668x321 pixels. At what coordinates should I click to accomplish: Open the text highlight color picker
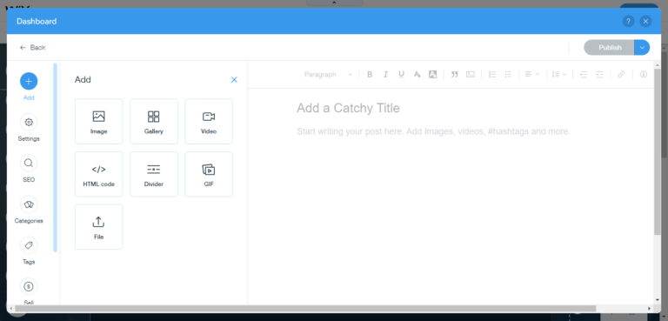tap(432, 74)
